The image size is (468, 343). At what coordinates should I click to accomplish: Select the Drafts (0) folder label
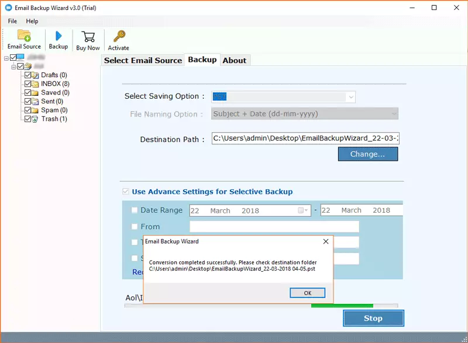[54, 75]
